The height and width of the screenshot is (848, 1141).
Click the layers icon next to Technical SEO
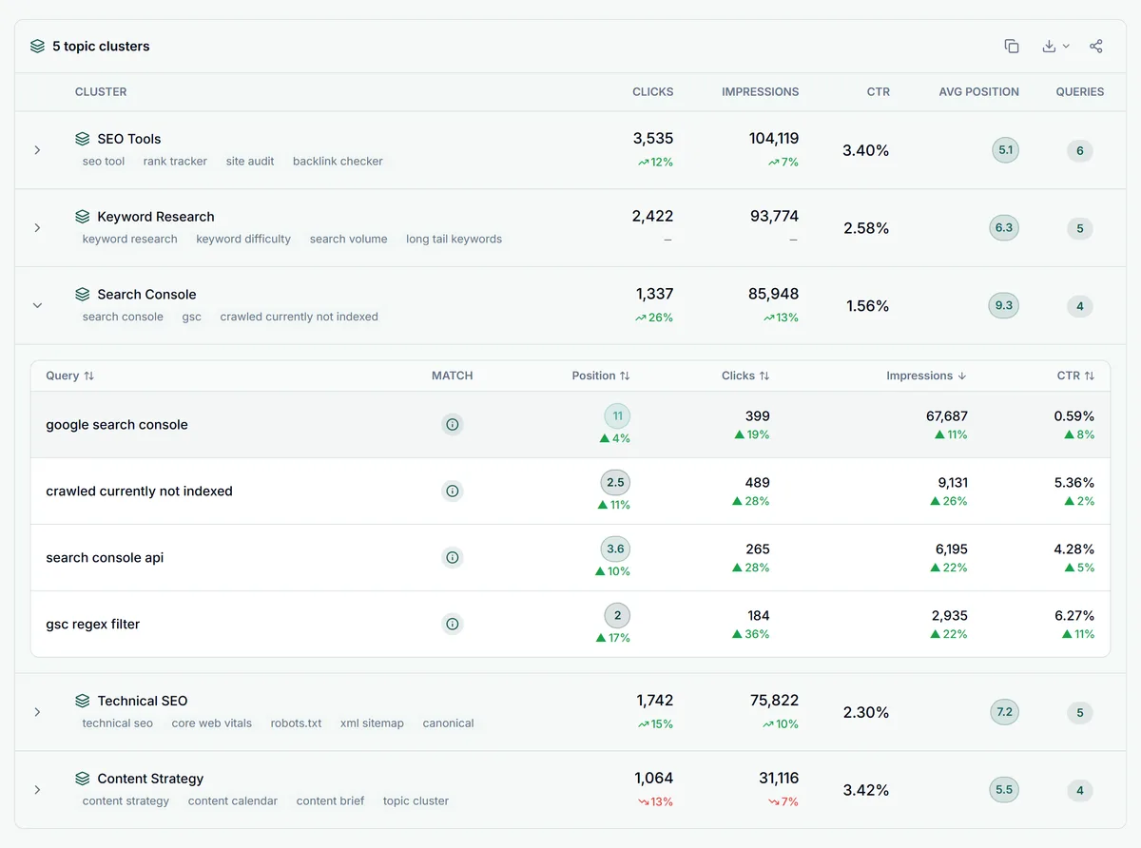click(83, 701)
